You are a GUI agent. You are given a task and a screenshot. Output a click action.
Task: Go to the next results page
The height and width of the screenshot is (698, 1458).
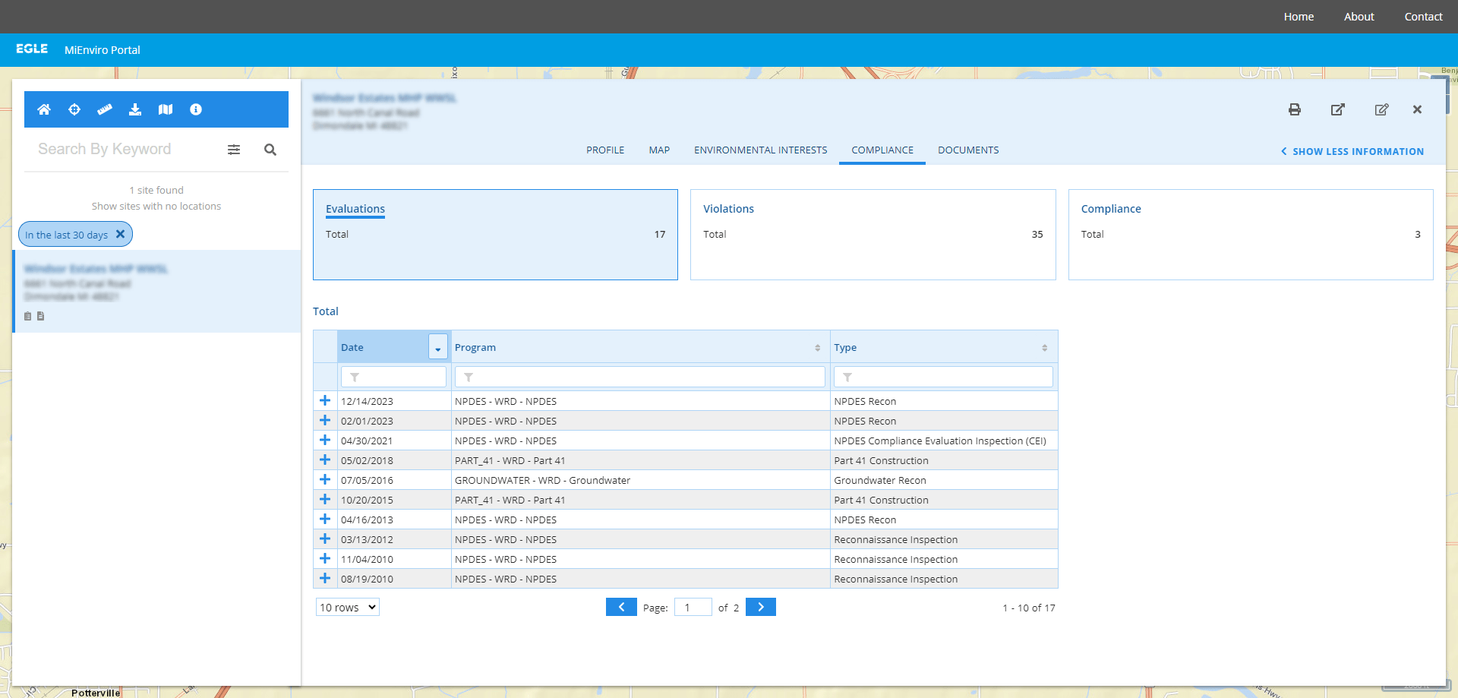(x=761, y=607)
